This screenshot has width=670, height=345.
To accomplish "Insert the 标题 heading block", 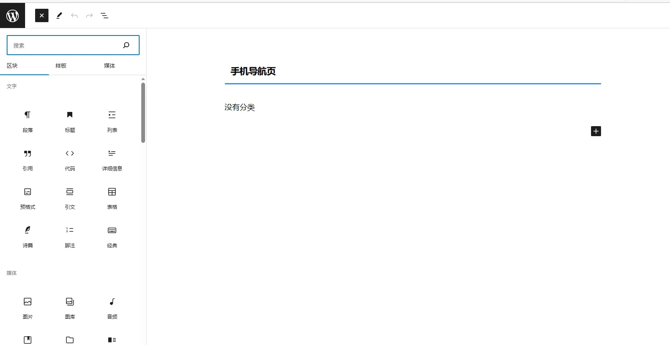I will 70,122.
